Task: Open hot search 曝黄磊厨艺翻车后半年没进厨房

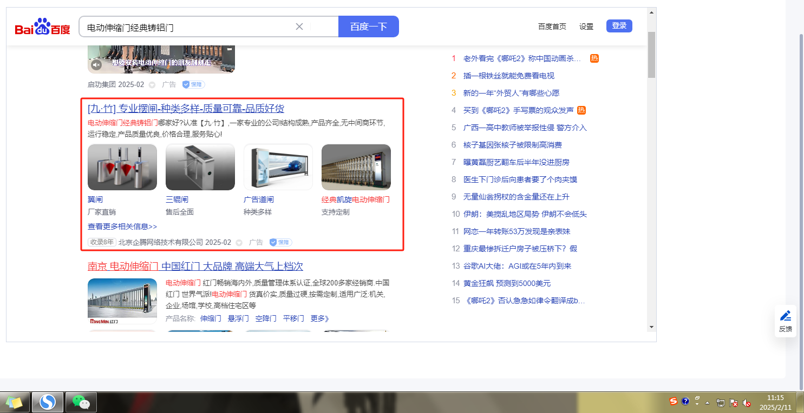Action: pyautogui.click(x=517, y=162)
